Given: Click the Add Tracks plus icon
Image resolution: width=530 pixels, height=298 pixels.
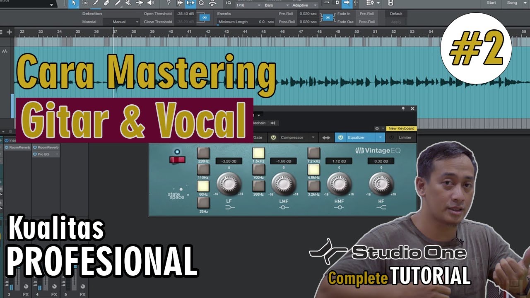Looking at the screenshot, I should (9, 31).
